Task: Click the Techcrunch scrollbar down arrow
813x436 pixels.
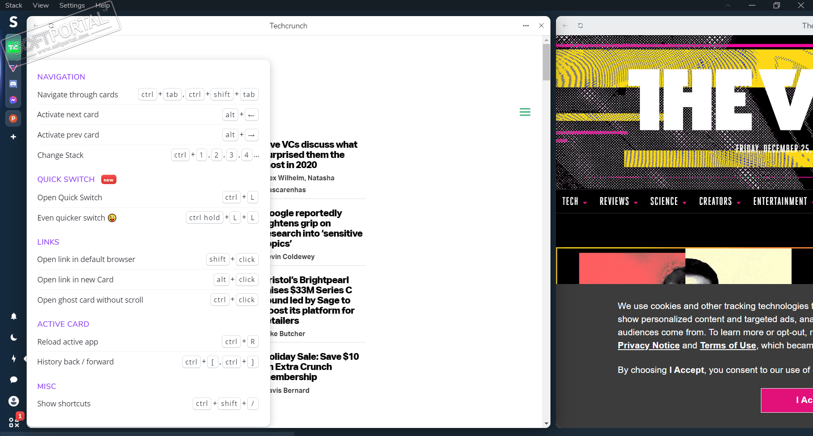Action: pyautogui.click(x=546, y=424)
